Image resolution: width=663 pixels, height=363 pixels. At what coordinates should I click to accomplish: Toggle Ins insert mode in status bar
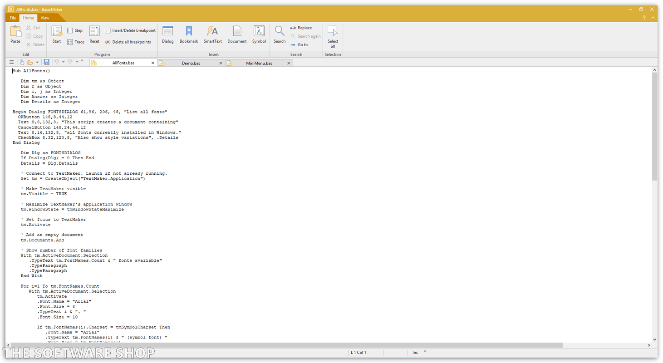[415, 352]
